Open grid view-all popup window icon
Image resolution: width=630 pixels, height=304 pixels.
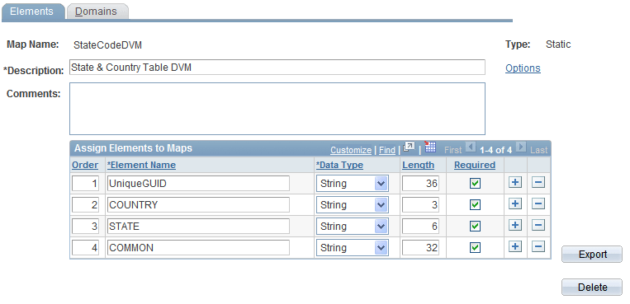click(x=409, y=147)
